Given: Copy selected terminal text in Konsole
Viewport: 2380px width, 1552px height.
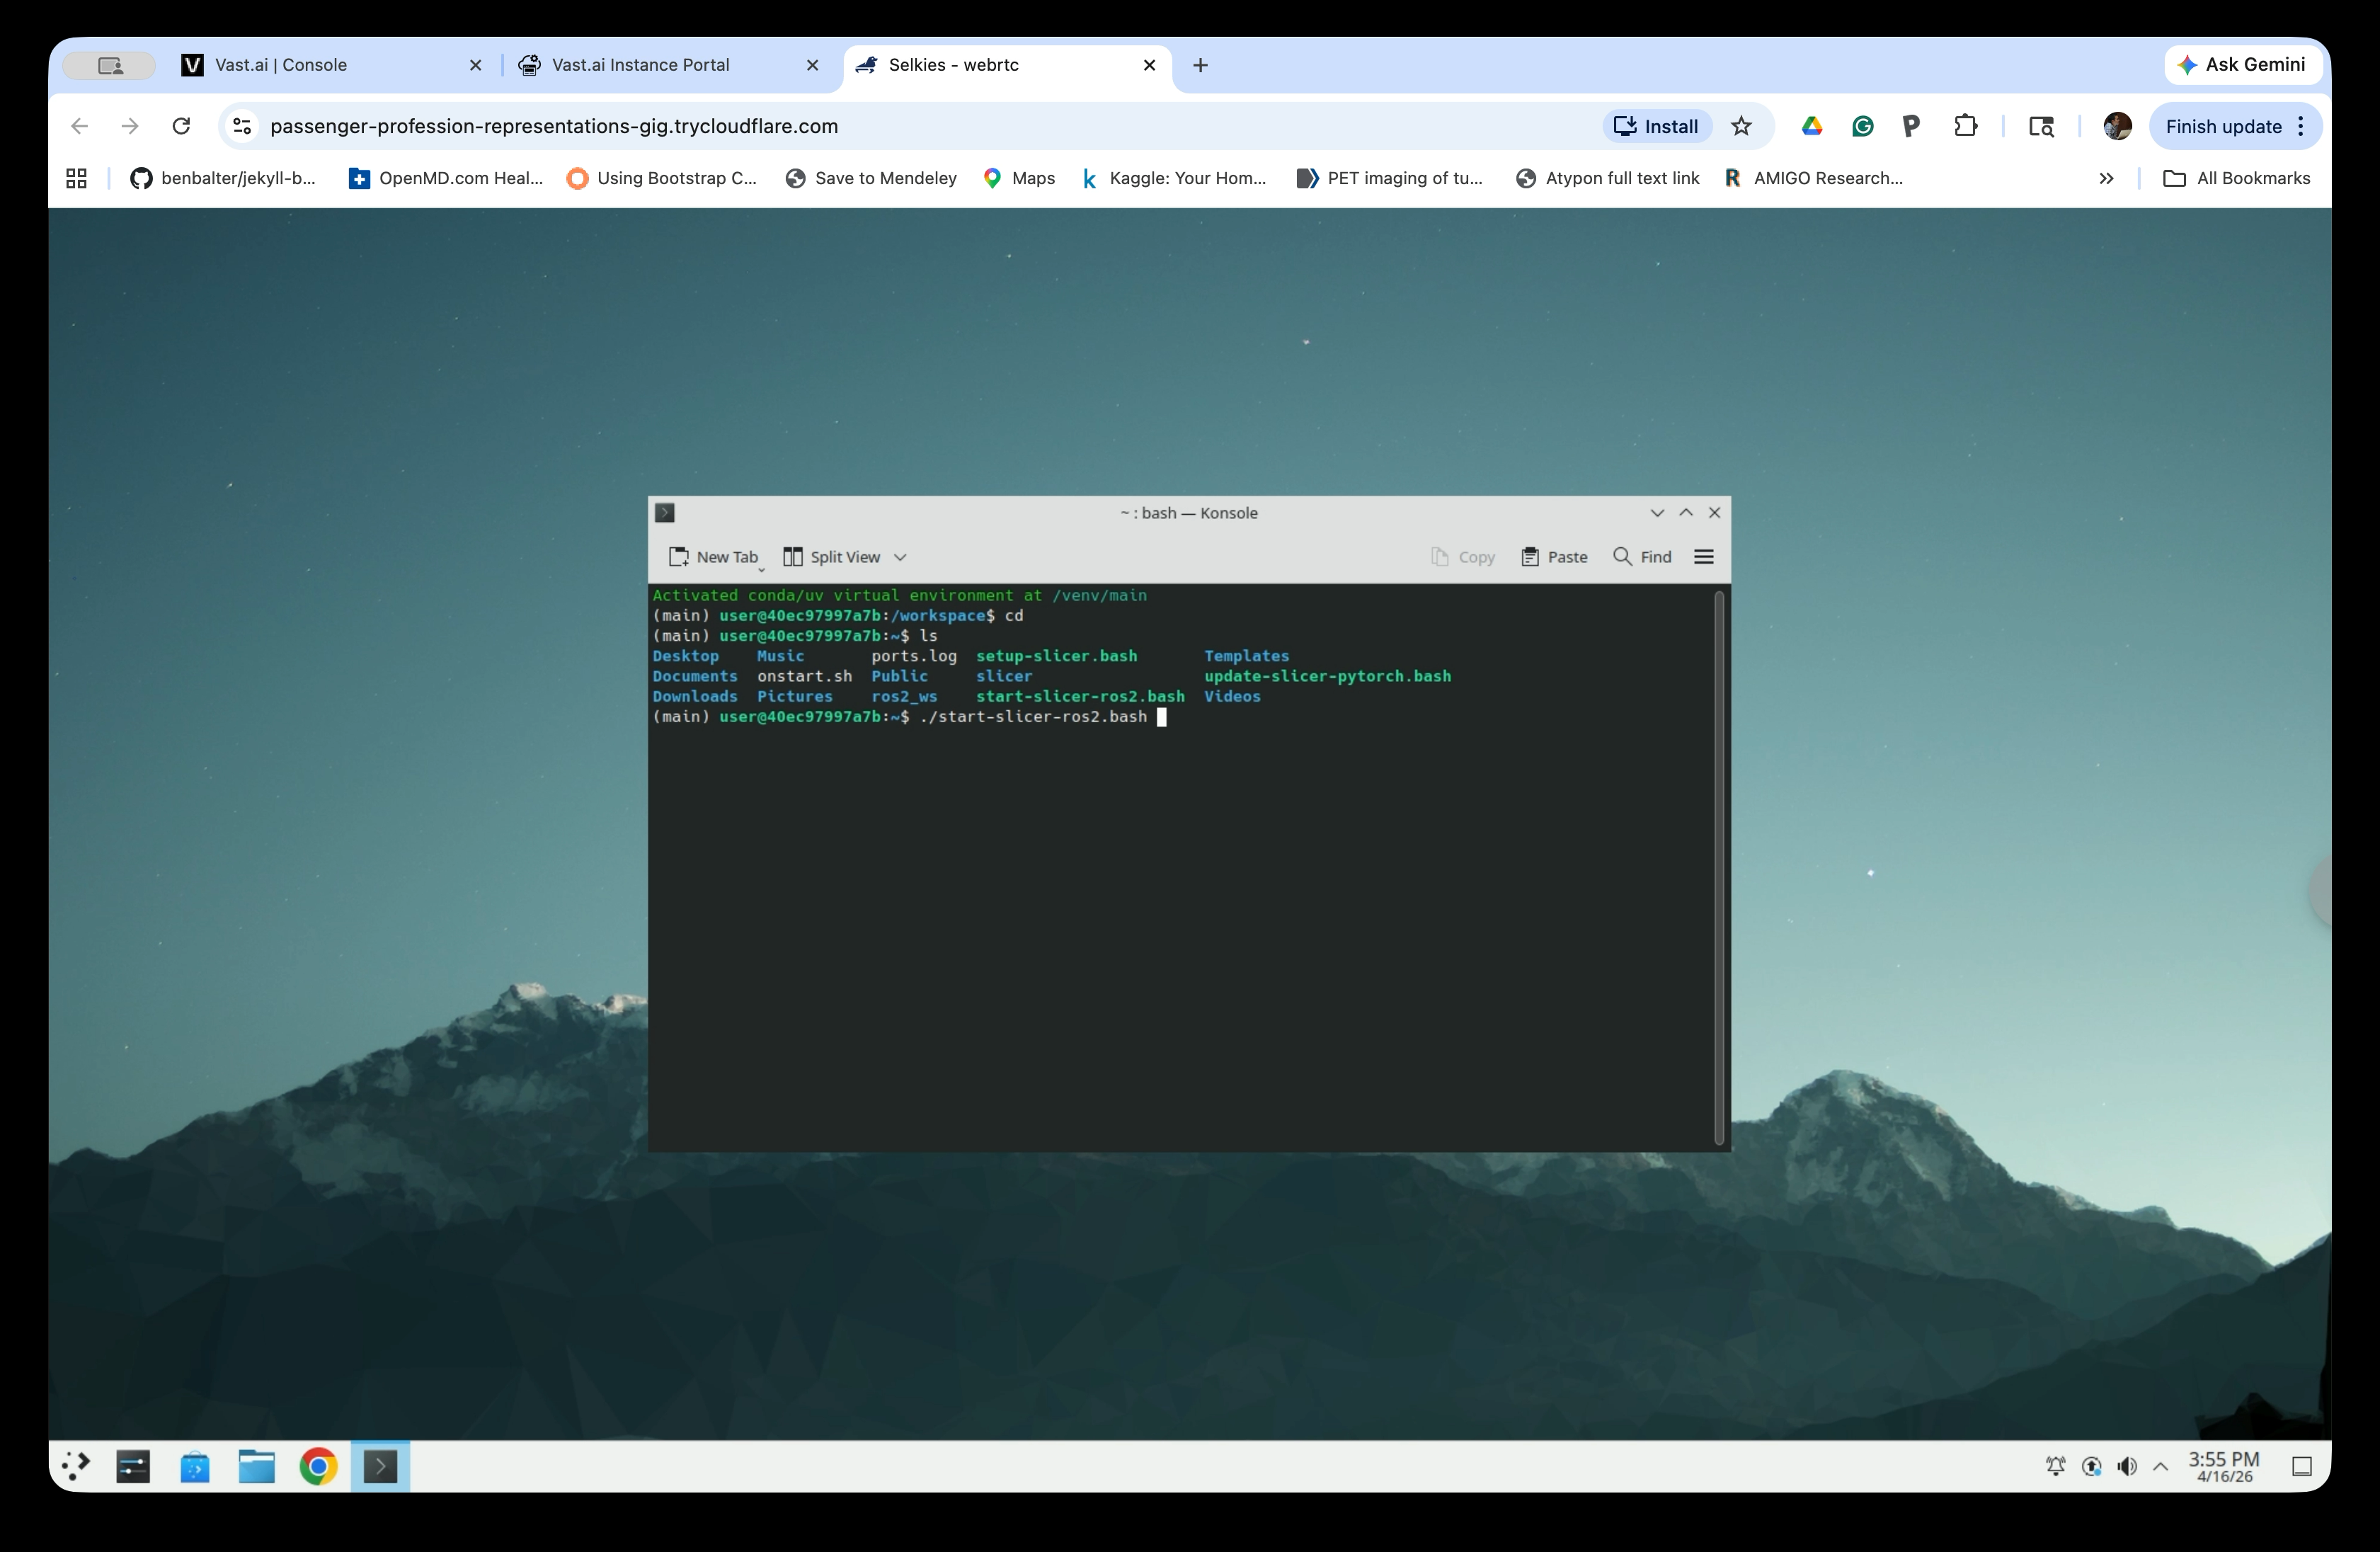Looking at the screenshot, I should pyautogui.click(x=1463, y=556).
